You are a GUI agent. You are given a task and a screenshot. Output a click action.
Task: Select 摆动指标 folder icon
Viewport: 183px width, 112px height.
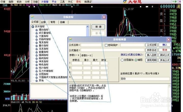pos(37,30)
